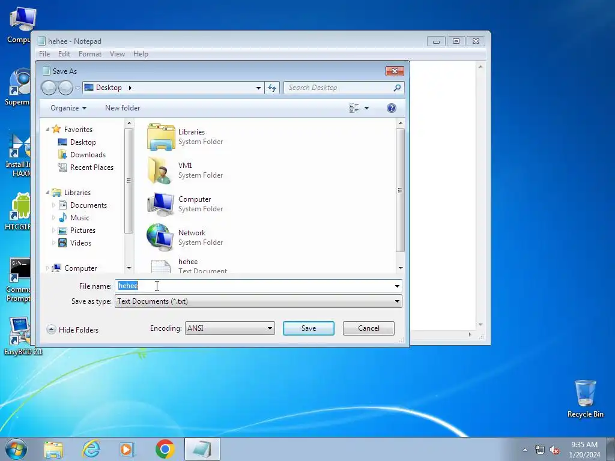Open the Recycle Bin desktop icon
This screenshot has width=615, height=461.
coord(585,399)
